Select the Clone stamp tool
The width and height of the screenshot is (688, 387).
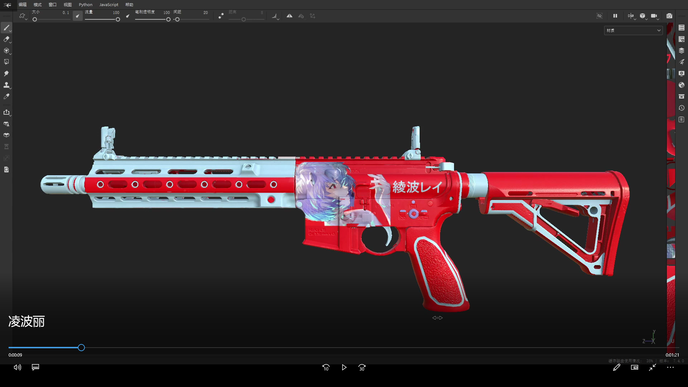pyautogui.click(x=6, y=85)
